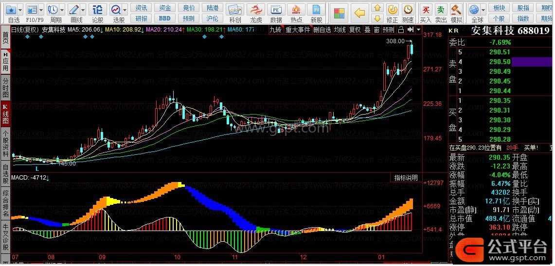
Task: Click the purple bar beside sell level 4
Action: (x=531, y=62)
